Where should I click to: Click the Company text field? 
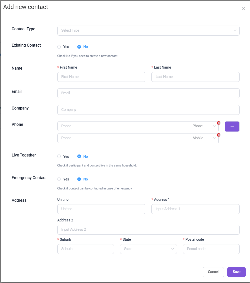(148, 110)
